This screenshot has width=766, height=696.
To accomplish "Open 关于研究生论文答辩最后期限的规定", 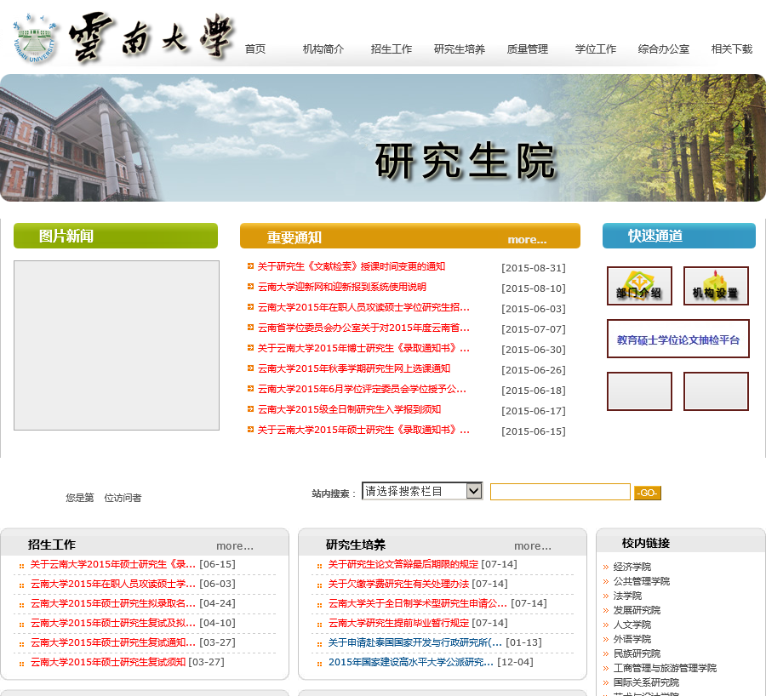I will (403, 564).
